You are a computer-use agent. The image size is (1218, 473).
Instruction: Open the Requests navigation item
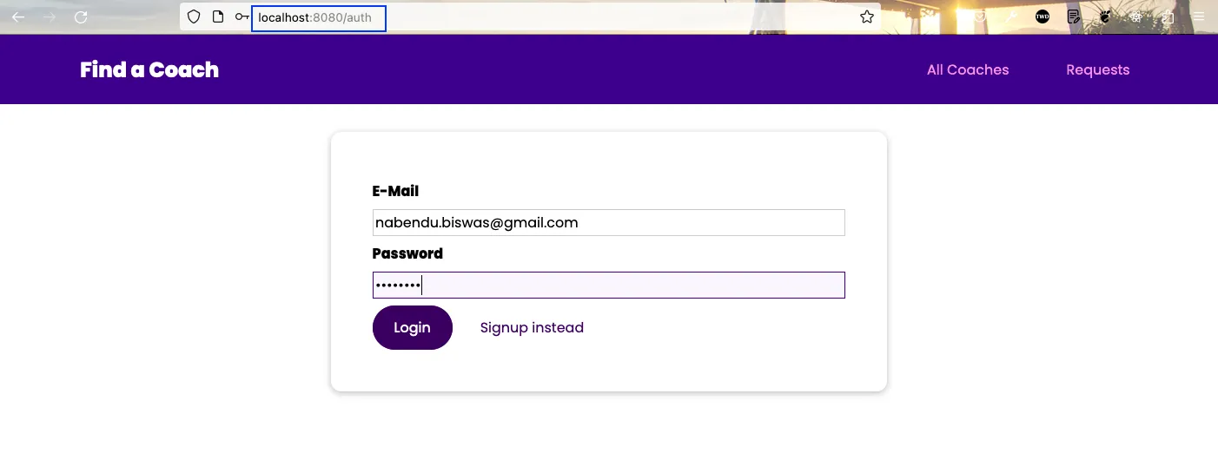coord(1098,70)
